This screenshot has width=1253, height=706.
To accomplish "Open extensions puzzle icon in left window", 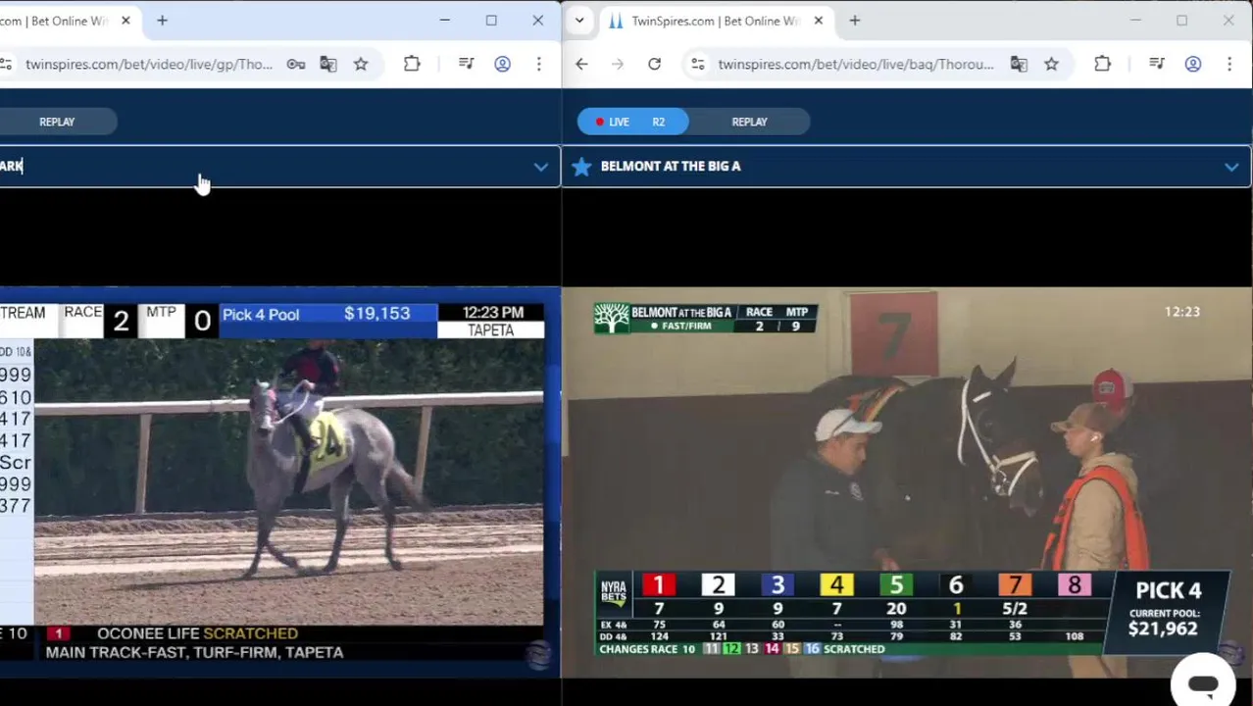I will [412, 65].
